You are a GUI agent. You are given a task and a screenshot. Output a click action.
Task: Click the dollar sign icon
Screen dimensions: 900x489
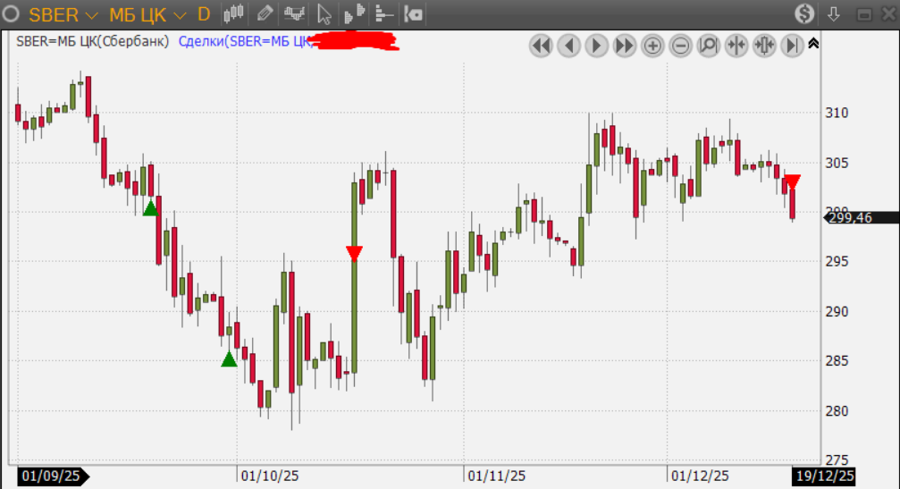[804, 13]
